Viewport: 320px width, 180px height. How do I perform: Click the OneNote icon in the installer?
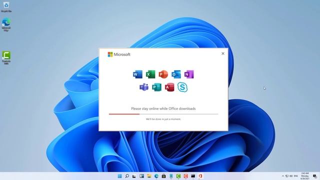[x=189, y=74]
